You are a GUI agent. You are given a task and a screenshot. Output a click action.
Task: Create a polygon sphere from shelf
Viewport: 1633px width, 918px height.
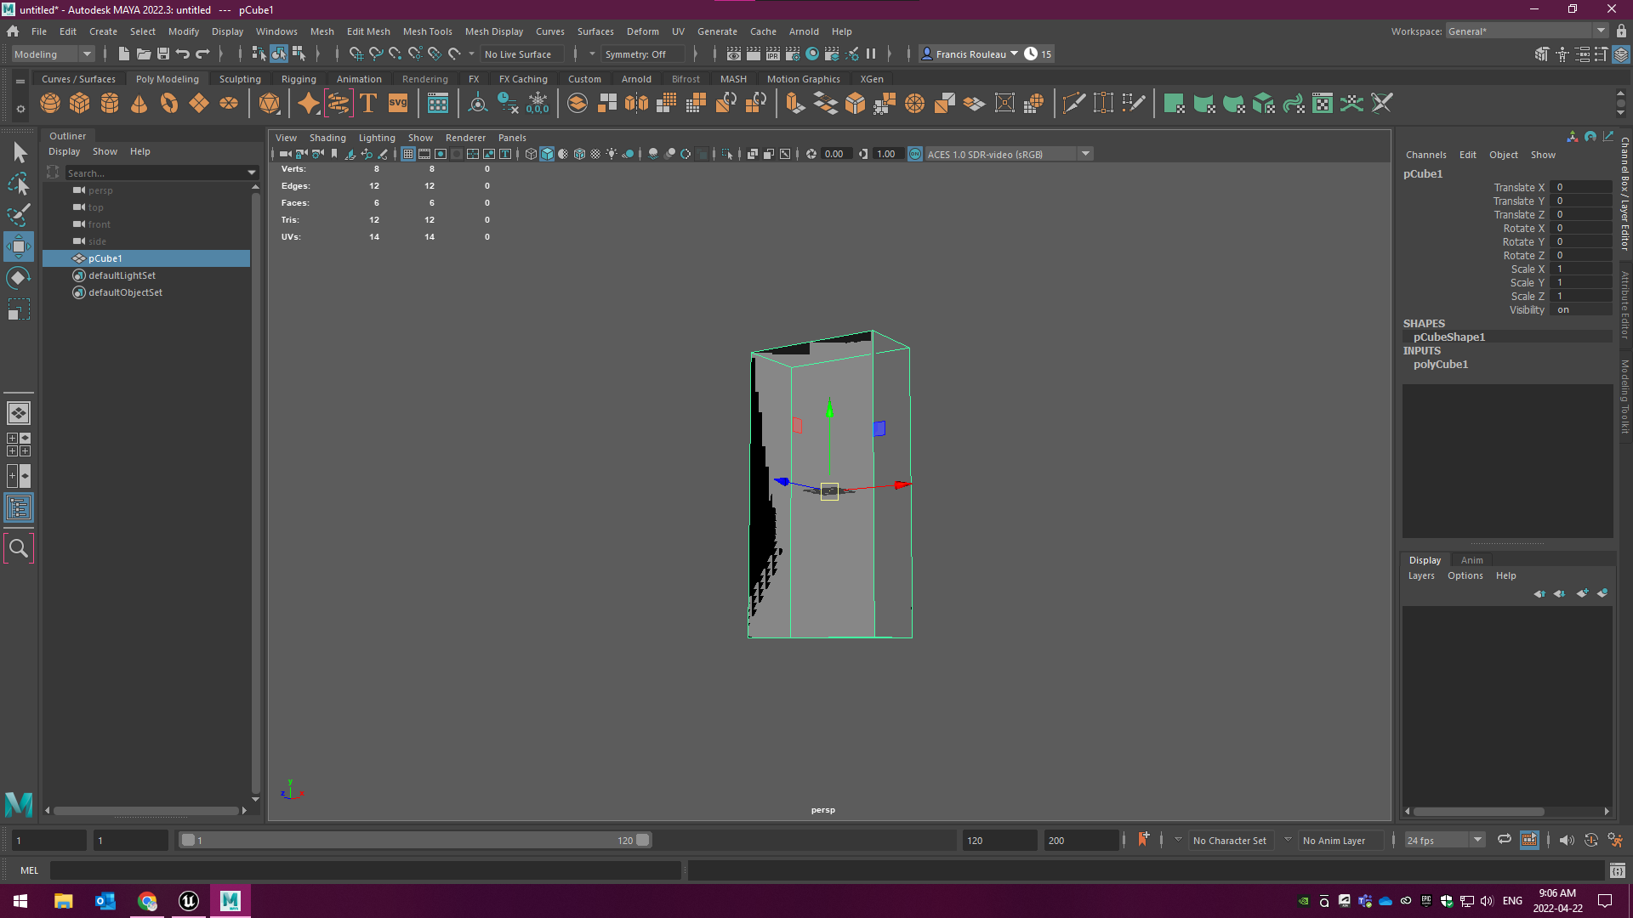click(x=50, y=104)
